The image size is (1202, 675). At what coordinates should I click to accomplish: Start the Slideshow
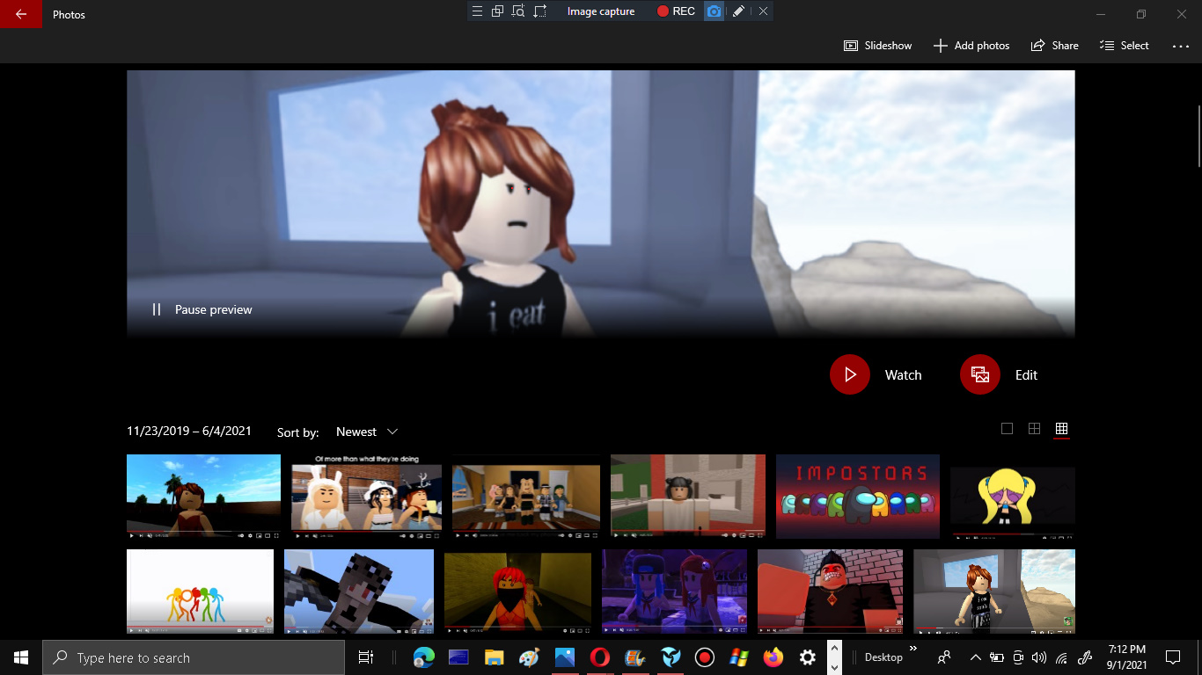pyautogui.click(x=877, y=46)
